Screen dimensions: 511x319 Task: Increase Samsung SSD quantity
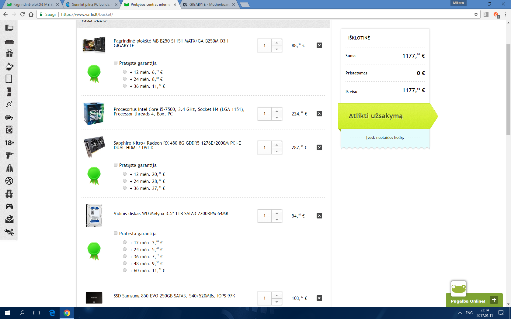click(x=277, y=295)
